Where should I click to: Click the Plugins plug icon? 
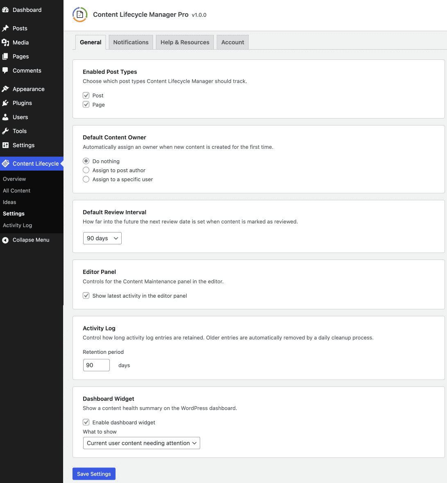(x=5, y=103)
